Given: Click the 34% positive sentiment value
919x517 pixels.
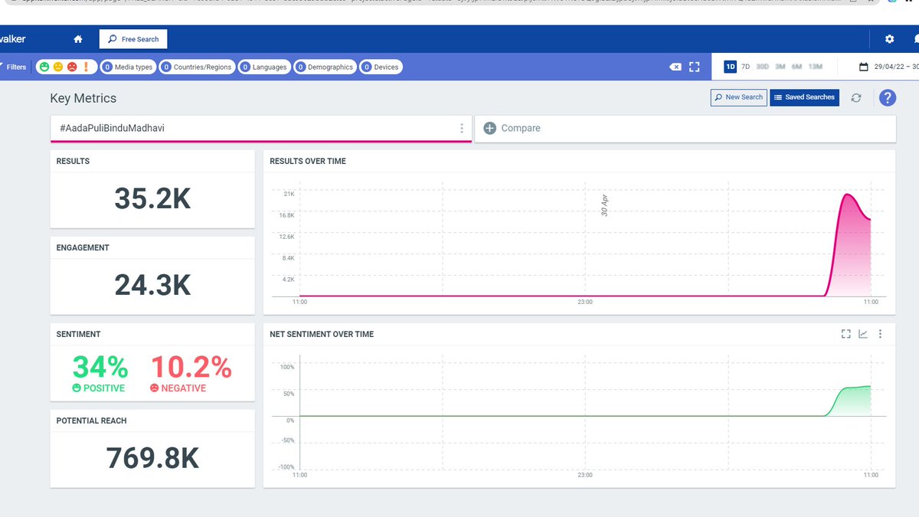Looking at the screenshot, I should pyautogui.click(x=100, y=368).
